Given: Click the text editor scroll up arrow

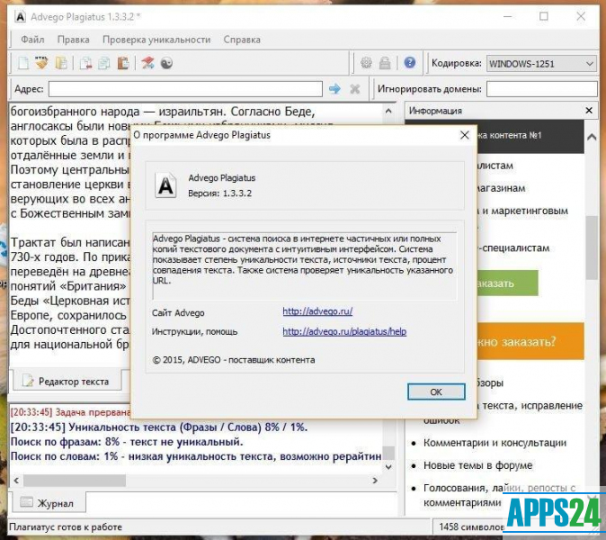Looking at the screenshot, I should pos(388,112).
